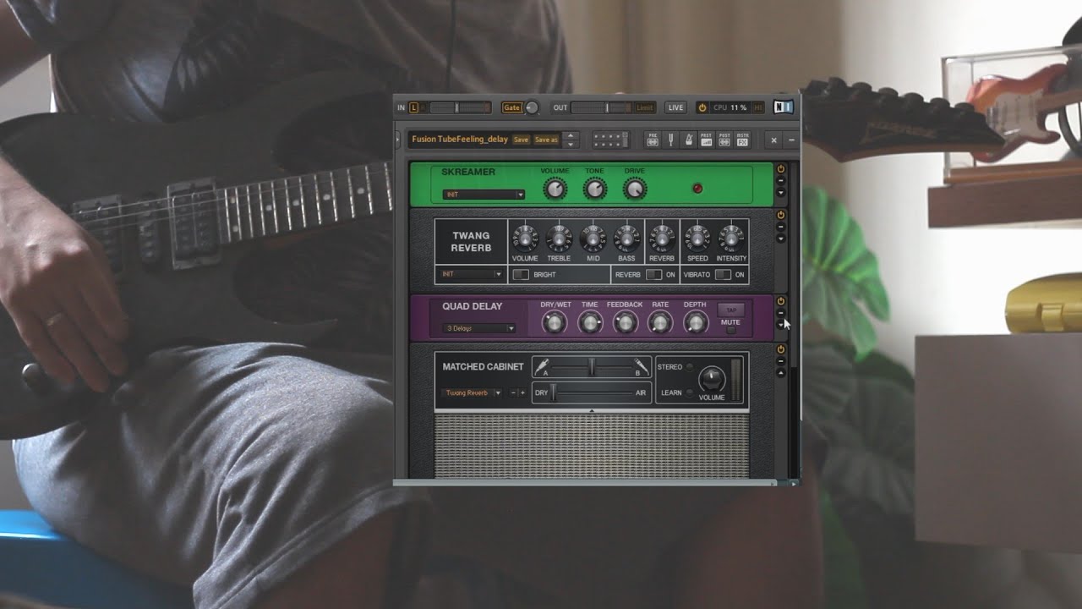Select the previous preset with up arrow
The image size is (1082, 609).
[x=571, y=135]
